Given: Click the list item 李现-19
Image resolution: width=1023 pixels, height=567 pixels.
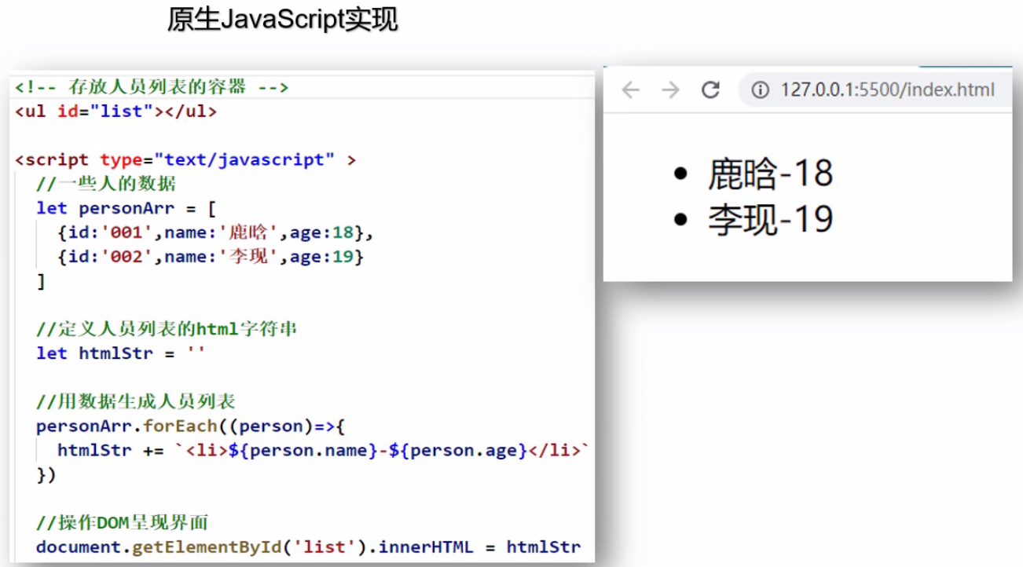Looking at the screenshot, I should click(770, 219).
